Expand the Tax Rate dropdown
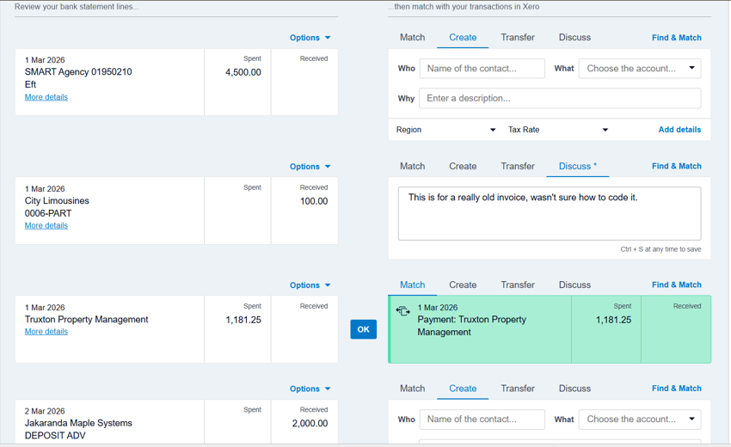This screenshot has width=731, height=447. coord(557,130)
